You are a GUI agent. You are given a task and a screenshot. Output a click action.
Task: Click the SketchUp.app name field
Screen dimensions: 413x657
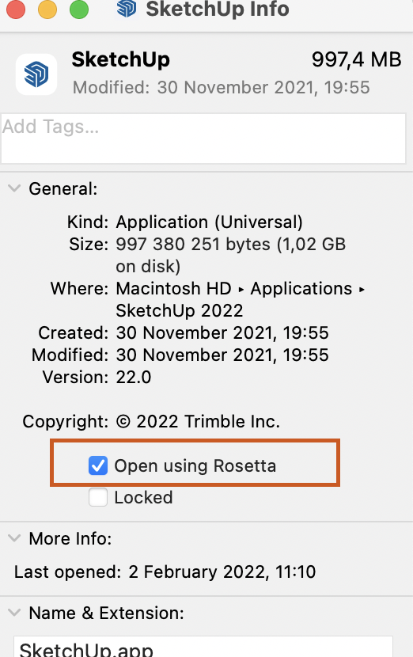coord(203,647)
